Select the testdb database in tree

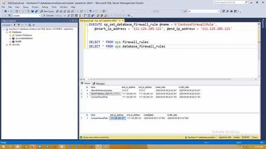click(x=18, y=41)
